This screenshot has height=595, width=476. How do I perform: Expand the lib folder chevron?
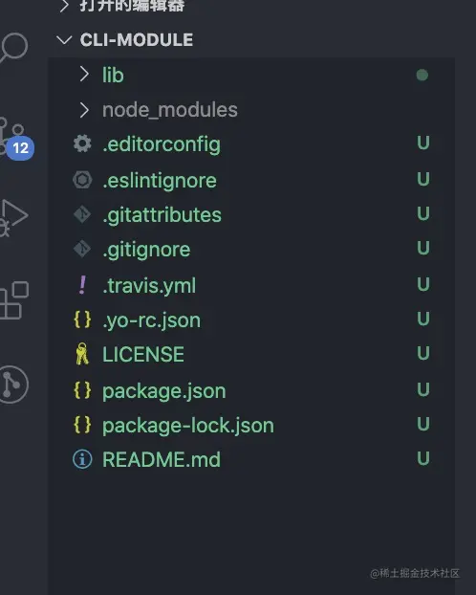84,75
